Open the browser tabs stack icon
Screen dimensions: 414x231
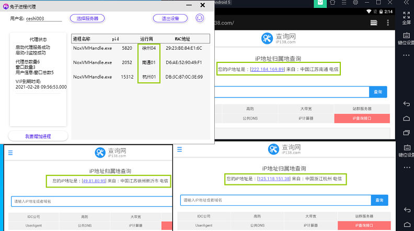[x=374, y=23]
